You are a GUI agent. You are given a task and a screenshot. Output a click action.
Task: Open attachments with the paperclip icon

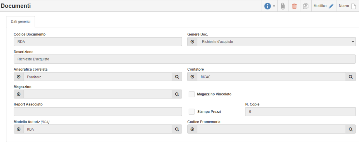pos(283,6)
